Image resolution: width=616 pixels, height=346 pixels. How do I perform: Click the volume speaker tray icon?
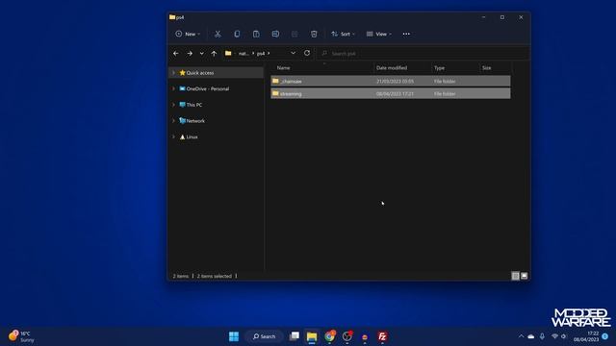(x=564, y=336)
